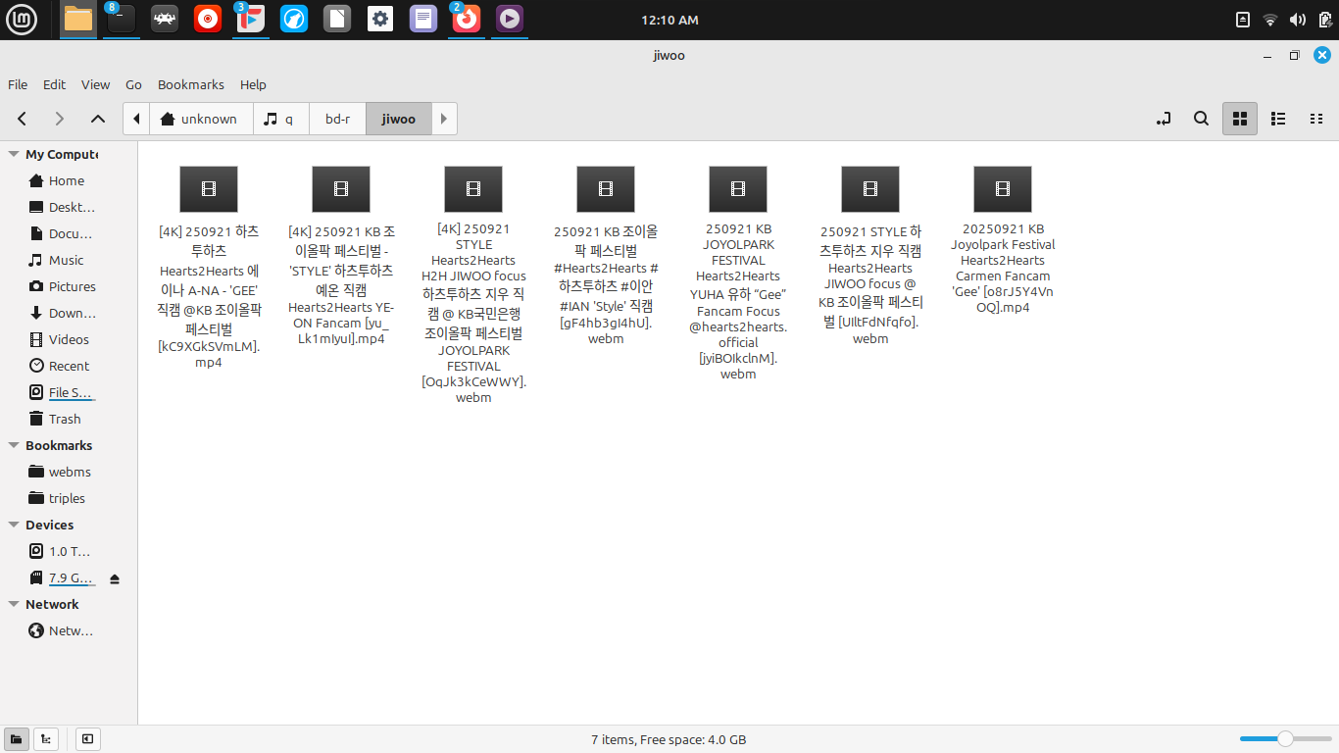Select the jiwoo breadcrumb
Viewport: 1339px width, 753px height.
point(398,119)
